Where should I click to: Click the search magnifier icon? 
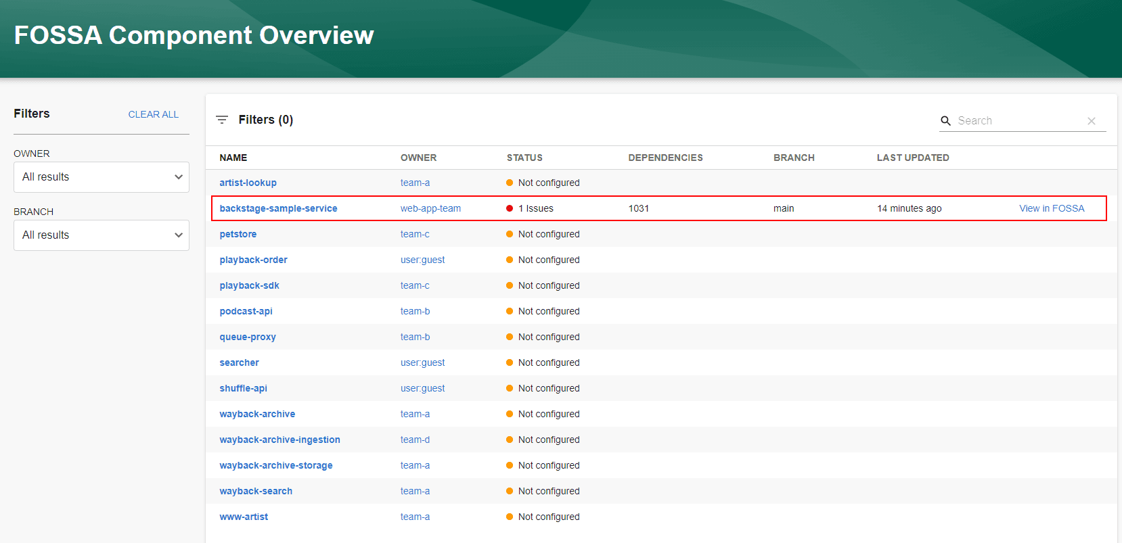pos(946,120)
